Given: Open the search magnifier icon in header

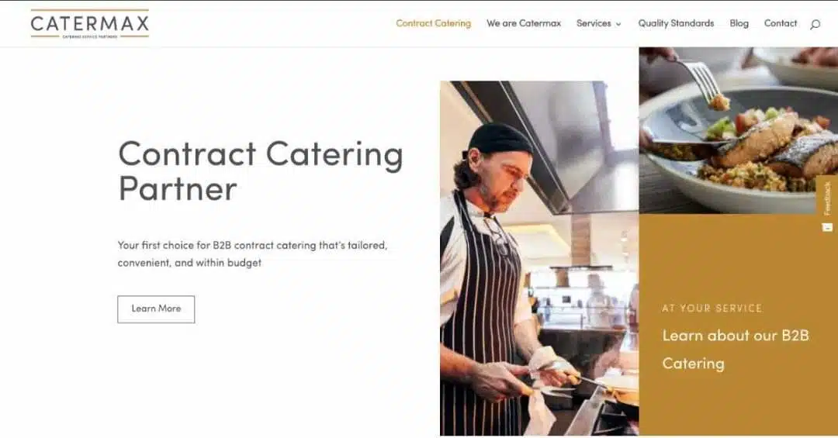Looking at the screenshot, I should [x=815, y=24].
